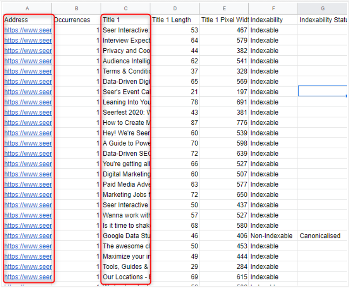This screenshot has width=349, height=290.
Task: Follow the address link in the "Google Data Stu" row
Action: (x=28, y=236)
